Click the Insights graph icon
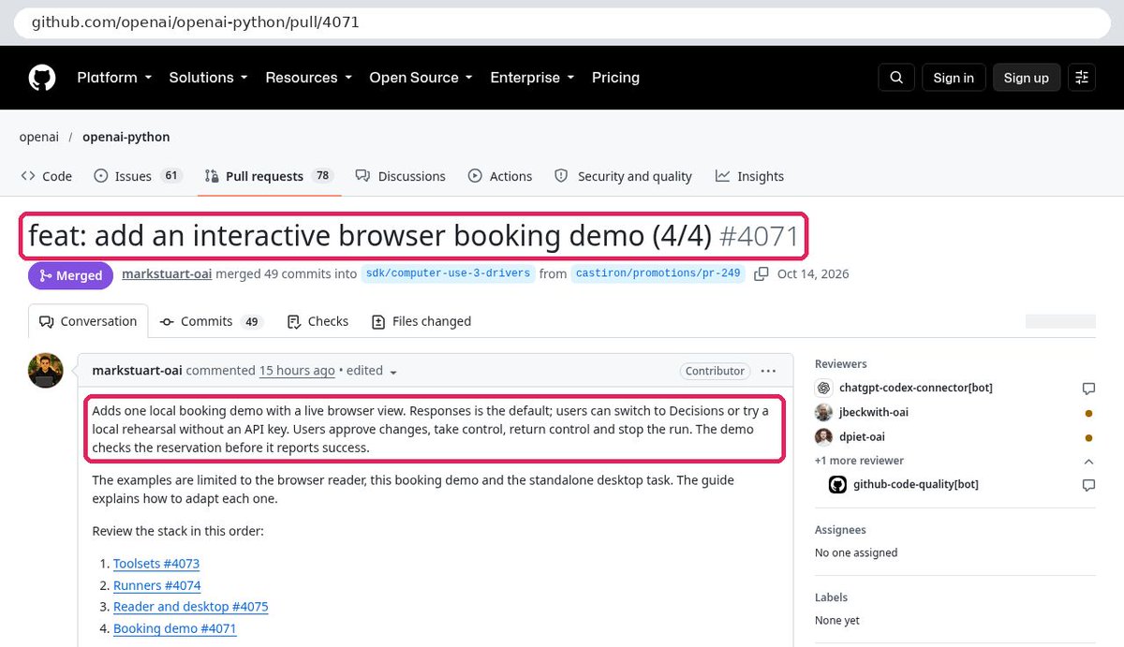 click(x=722, y=176)
